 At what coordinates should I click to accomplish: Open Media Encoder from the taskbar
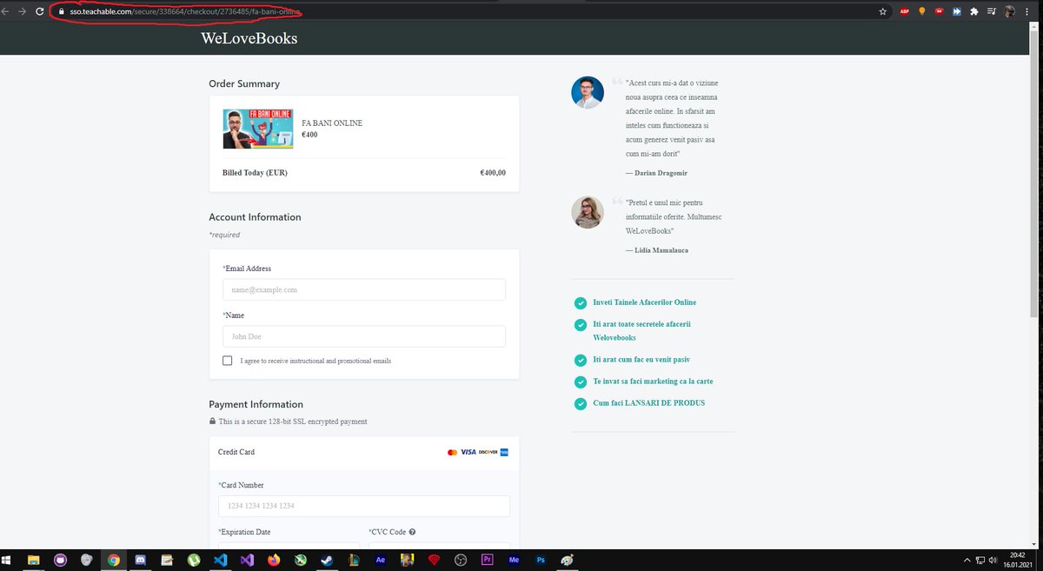coord(514,561)
